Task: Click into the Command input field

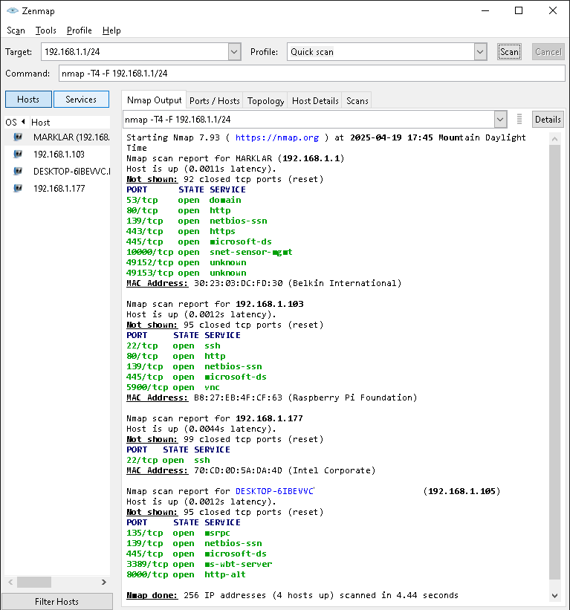Action: pyautogui.click(x=312, y=73)
